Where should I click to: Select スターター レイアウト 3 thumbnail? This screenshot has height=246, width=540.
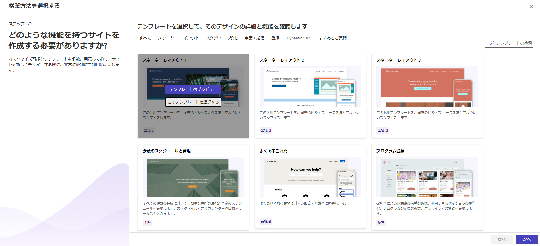click(x=427, y=86)
